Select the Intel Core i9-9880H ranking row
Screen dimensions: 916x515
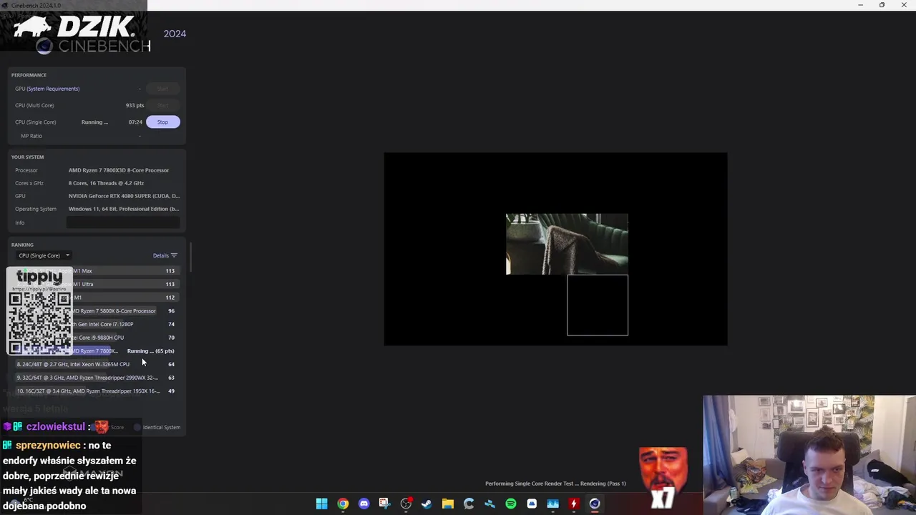(96, 338)
